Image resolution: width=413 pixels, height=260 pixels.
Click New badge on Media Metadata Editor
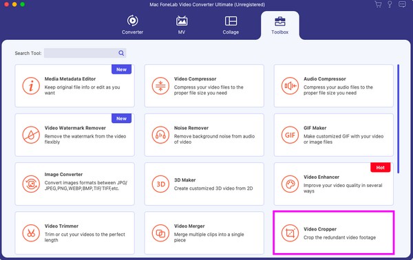pos(121,69)
